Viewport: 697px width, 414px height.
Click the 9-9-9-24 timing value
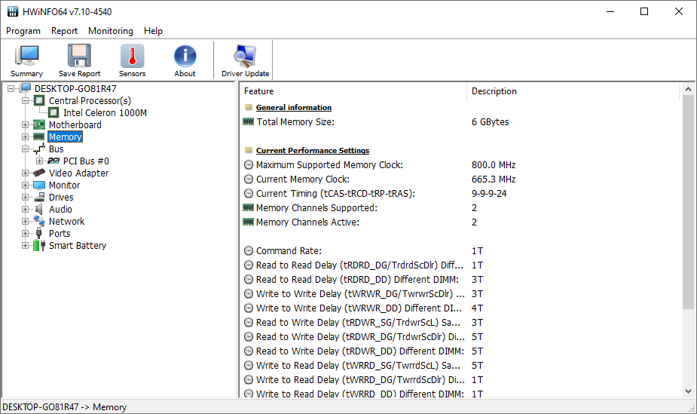click(x=489, y=194)
